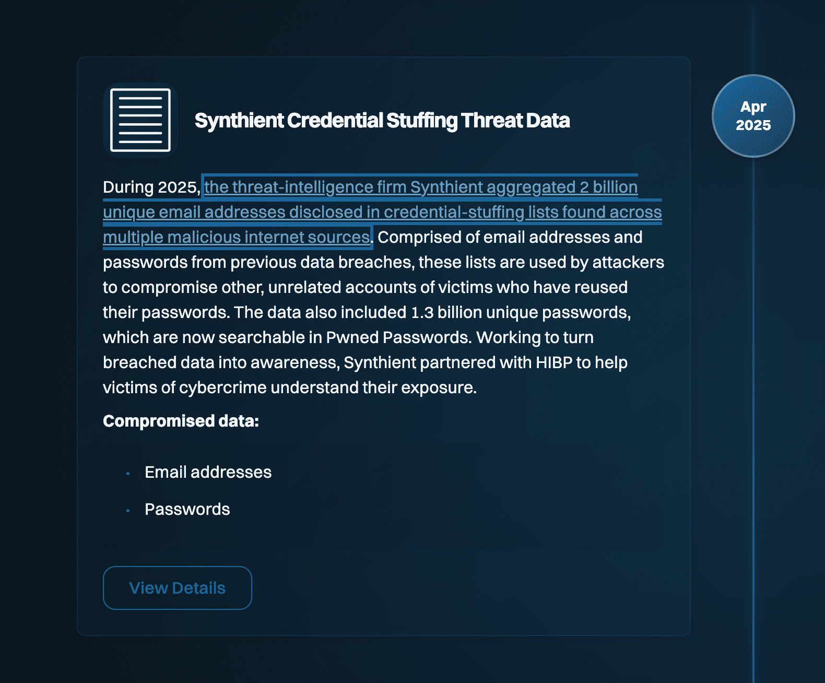Click the words "During 2025,"

151,187
